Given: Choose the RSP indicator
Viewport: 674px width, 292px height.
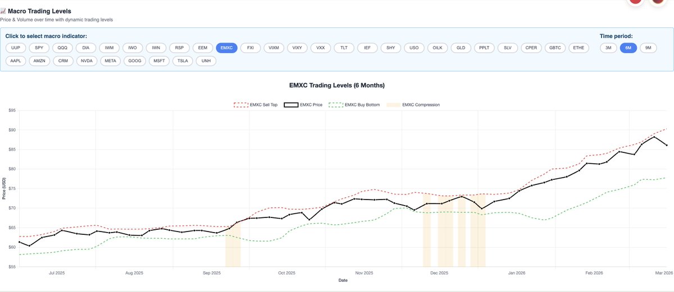Looking at the screenshot, I should pos(179,48).
